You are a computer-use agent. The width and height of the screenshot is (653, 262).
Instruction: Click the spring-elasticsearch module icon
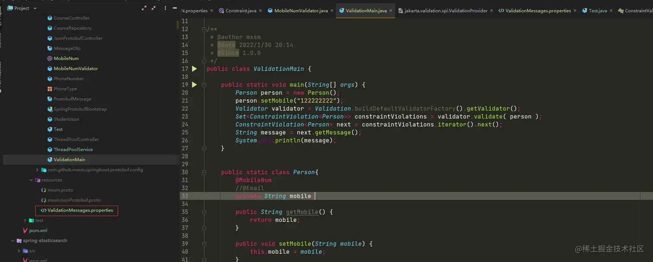pos(19,240)
